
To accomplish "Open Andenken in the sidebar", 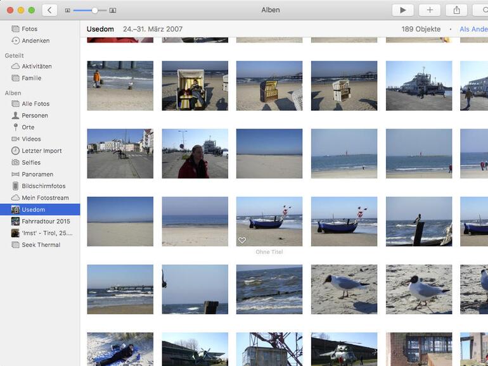I will pyautogui.click(x=35, y=41).
